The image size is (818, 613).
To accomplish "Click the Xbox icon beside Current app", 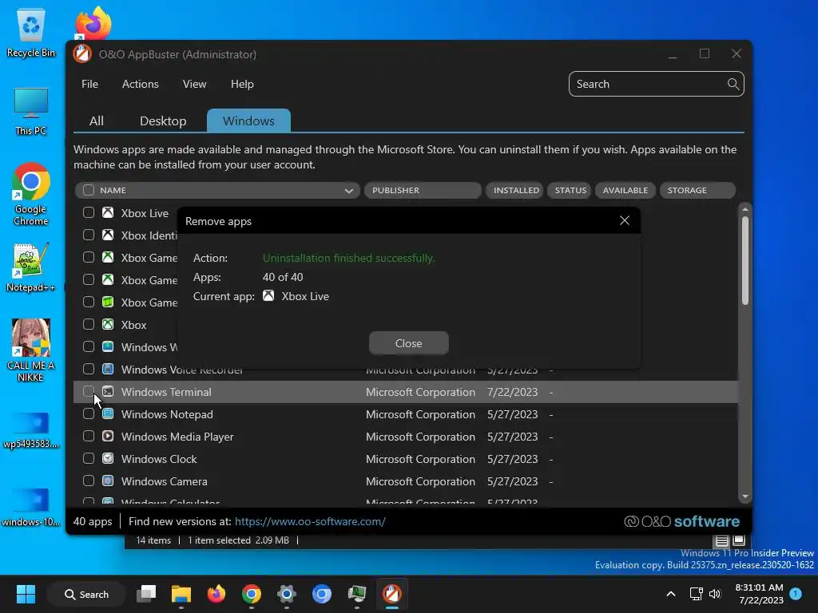I will click(268, 296).
